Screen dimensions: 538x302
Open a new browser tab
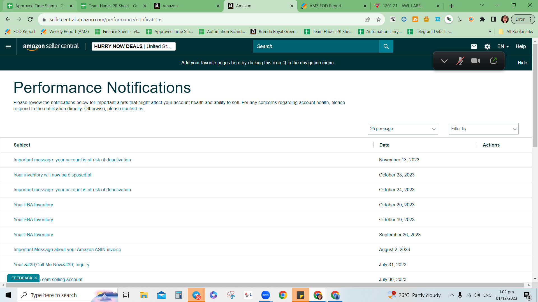[x=451, y=6]
